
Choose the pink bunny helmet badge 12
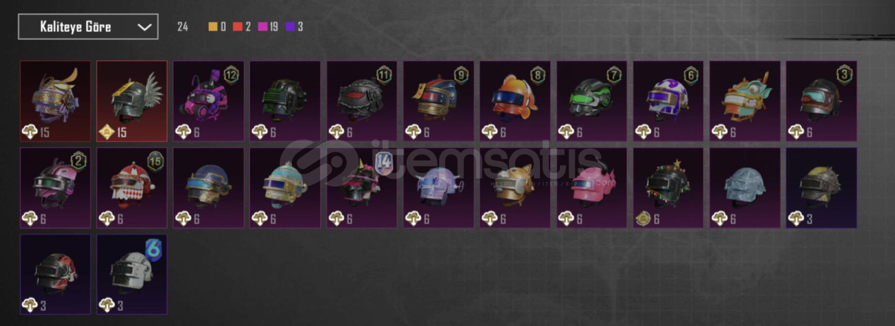208,101
